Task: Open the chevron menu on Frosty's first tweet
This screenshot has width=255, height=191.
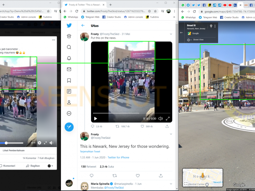Action: point(171,34)
